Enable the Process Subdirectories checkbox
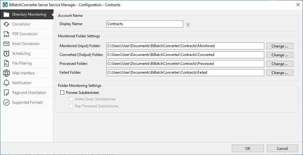This screenshot has height=155, width=303. pyautogui.click(x=62, y=93)
